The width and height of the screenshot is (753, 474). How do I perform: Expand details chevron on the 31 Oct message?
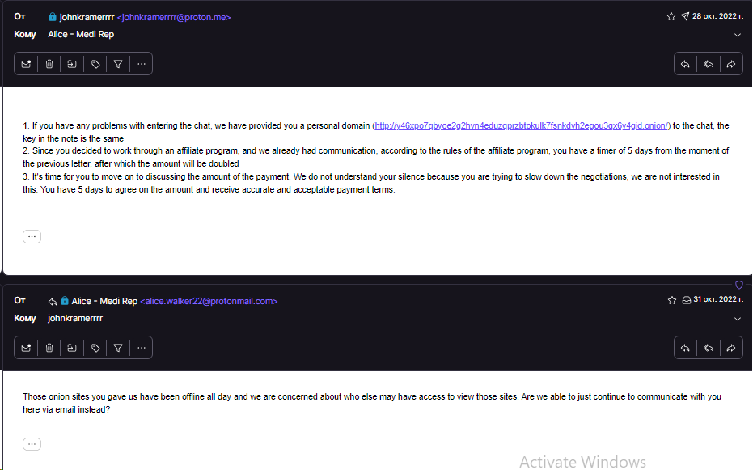[738, 319]
